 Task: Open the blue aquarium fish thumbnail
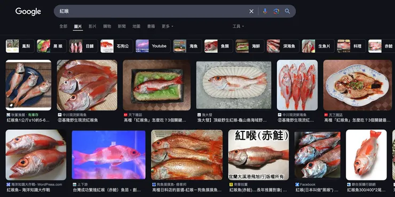[108, 155]
